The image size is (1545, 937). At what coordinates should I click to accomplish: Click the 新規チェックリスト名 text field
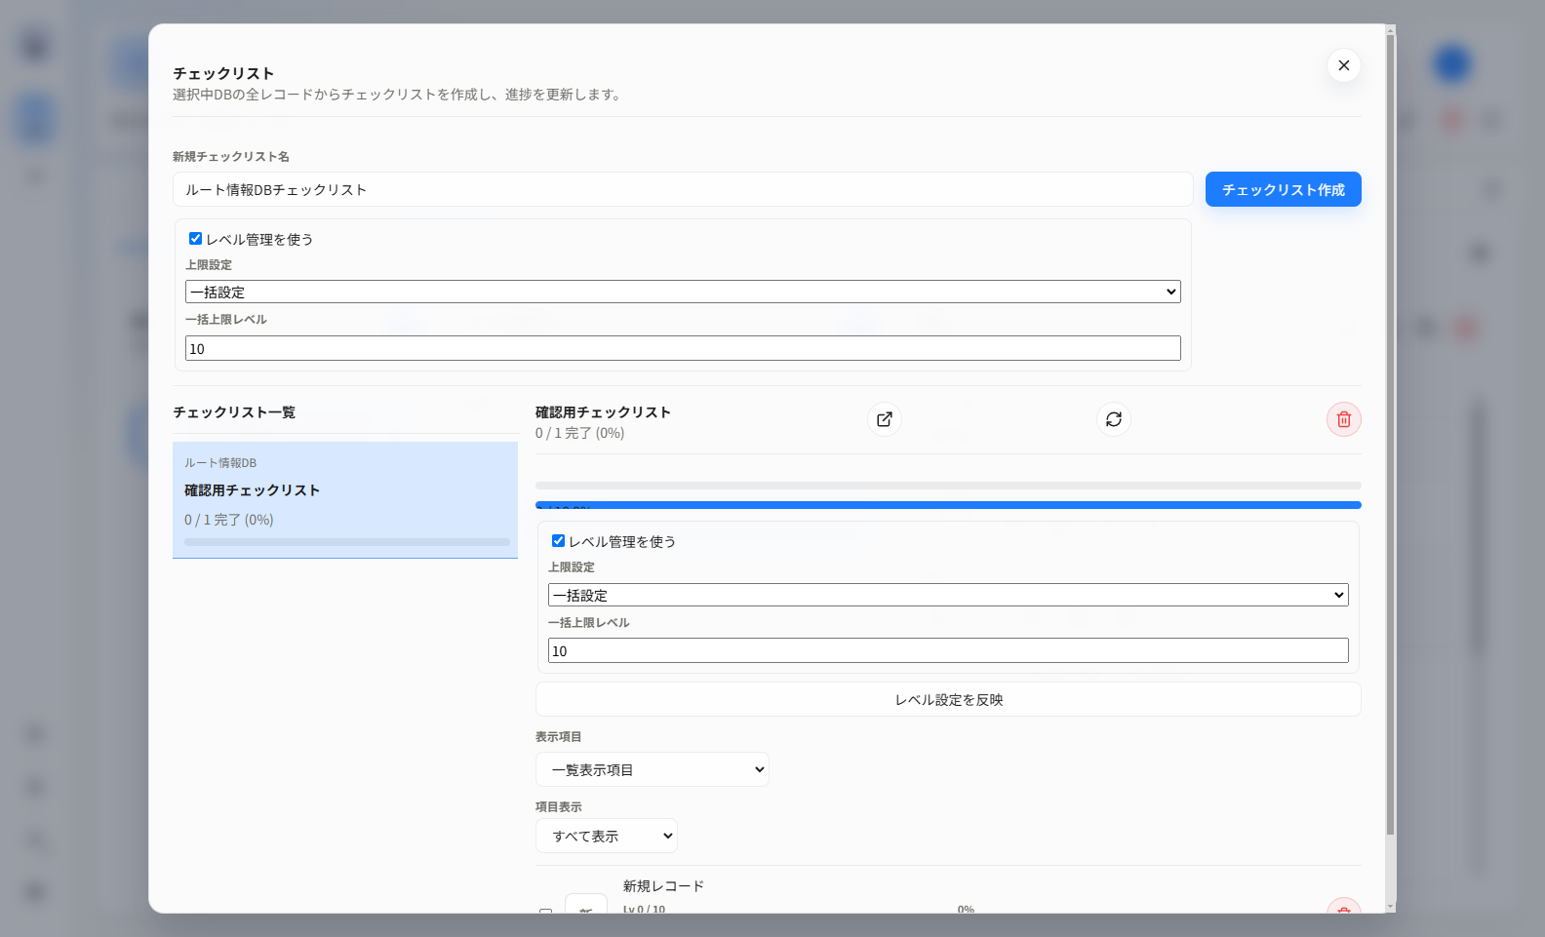[683, 189]
